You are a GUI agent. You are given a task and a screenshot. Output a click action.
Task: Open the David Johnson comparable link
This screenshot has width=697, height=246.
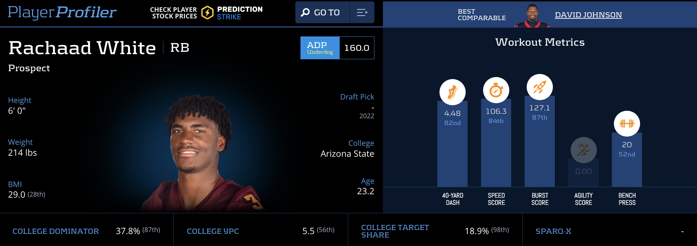pyautogui.click(x=588, y=15)
